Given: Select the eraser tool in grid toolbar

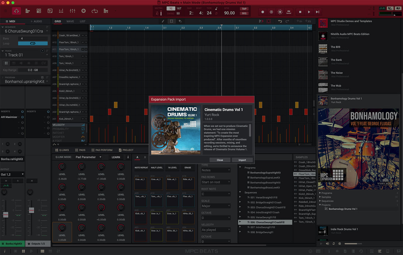Looking at the screenshot, I should click(180, 21).
